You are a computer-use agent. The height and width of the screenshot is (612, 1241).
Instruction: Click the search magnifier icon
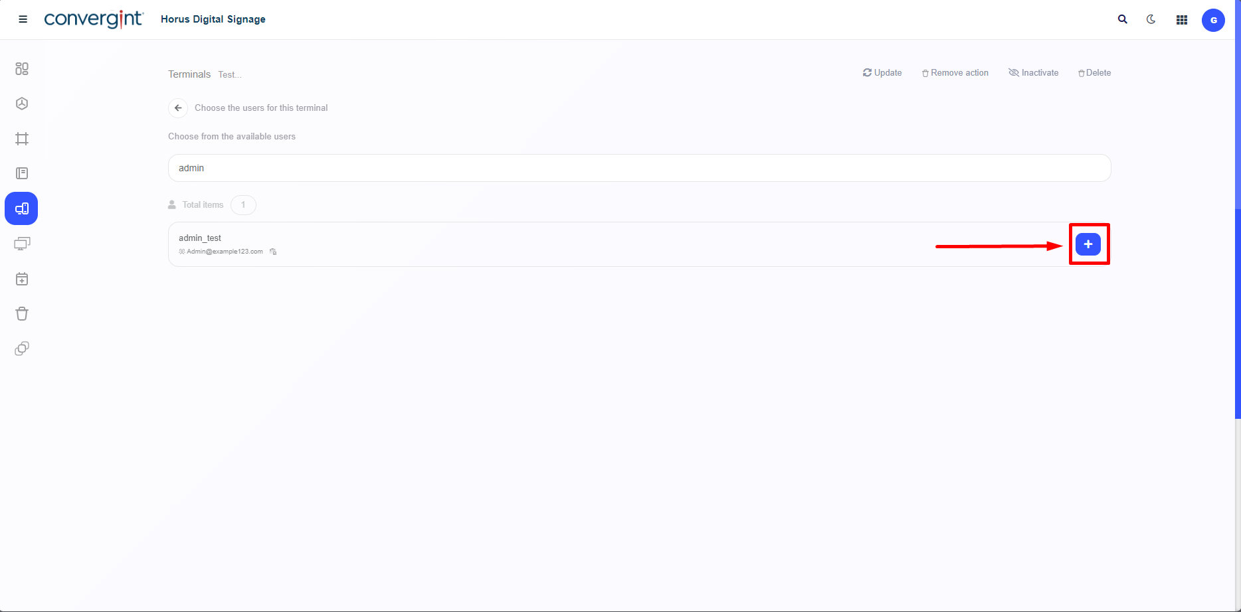coord(1123,19)
